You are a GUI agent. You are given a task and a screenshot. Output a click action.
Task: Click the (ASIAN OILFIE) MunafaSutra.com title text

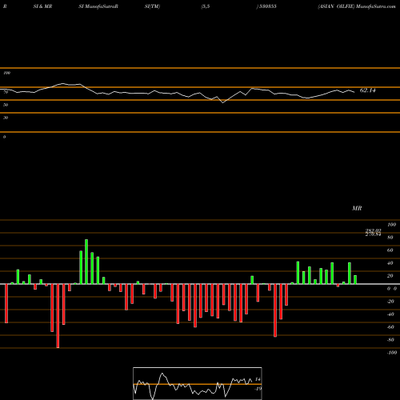357,6
